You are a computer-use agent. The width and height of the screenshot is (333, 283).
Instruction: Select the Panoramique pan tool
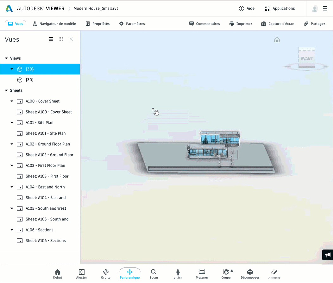[x=130, y=274]
